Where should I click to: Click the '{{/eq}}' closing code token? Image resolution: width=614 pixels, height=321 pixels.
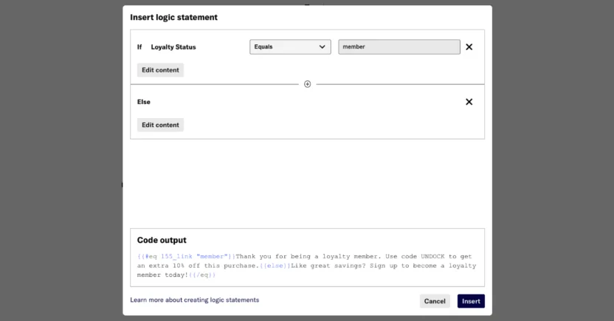(x=202, y=275)
